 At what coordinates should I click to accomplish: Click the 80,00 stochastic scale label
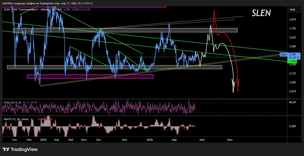click(292, 102)
